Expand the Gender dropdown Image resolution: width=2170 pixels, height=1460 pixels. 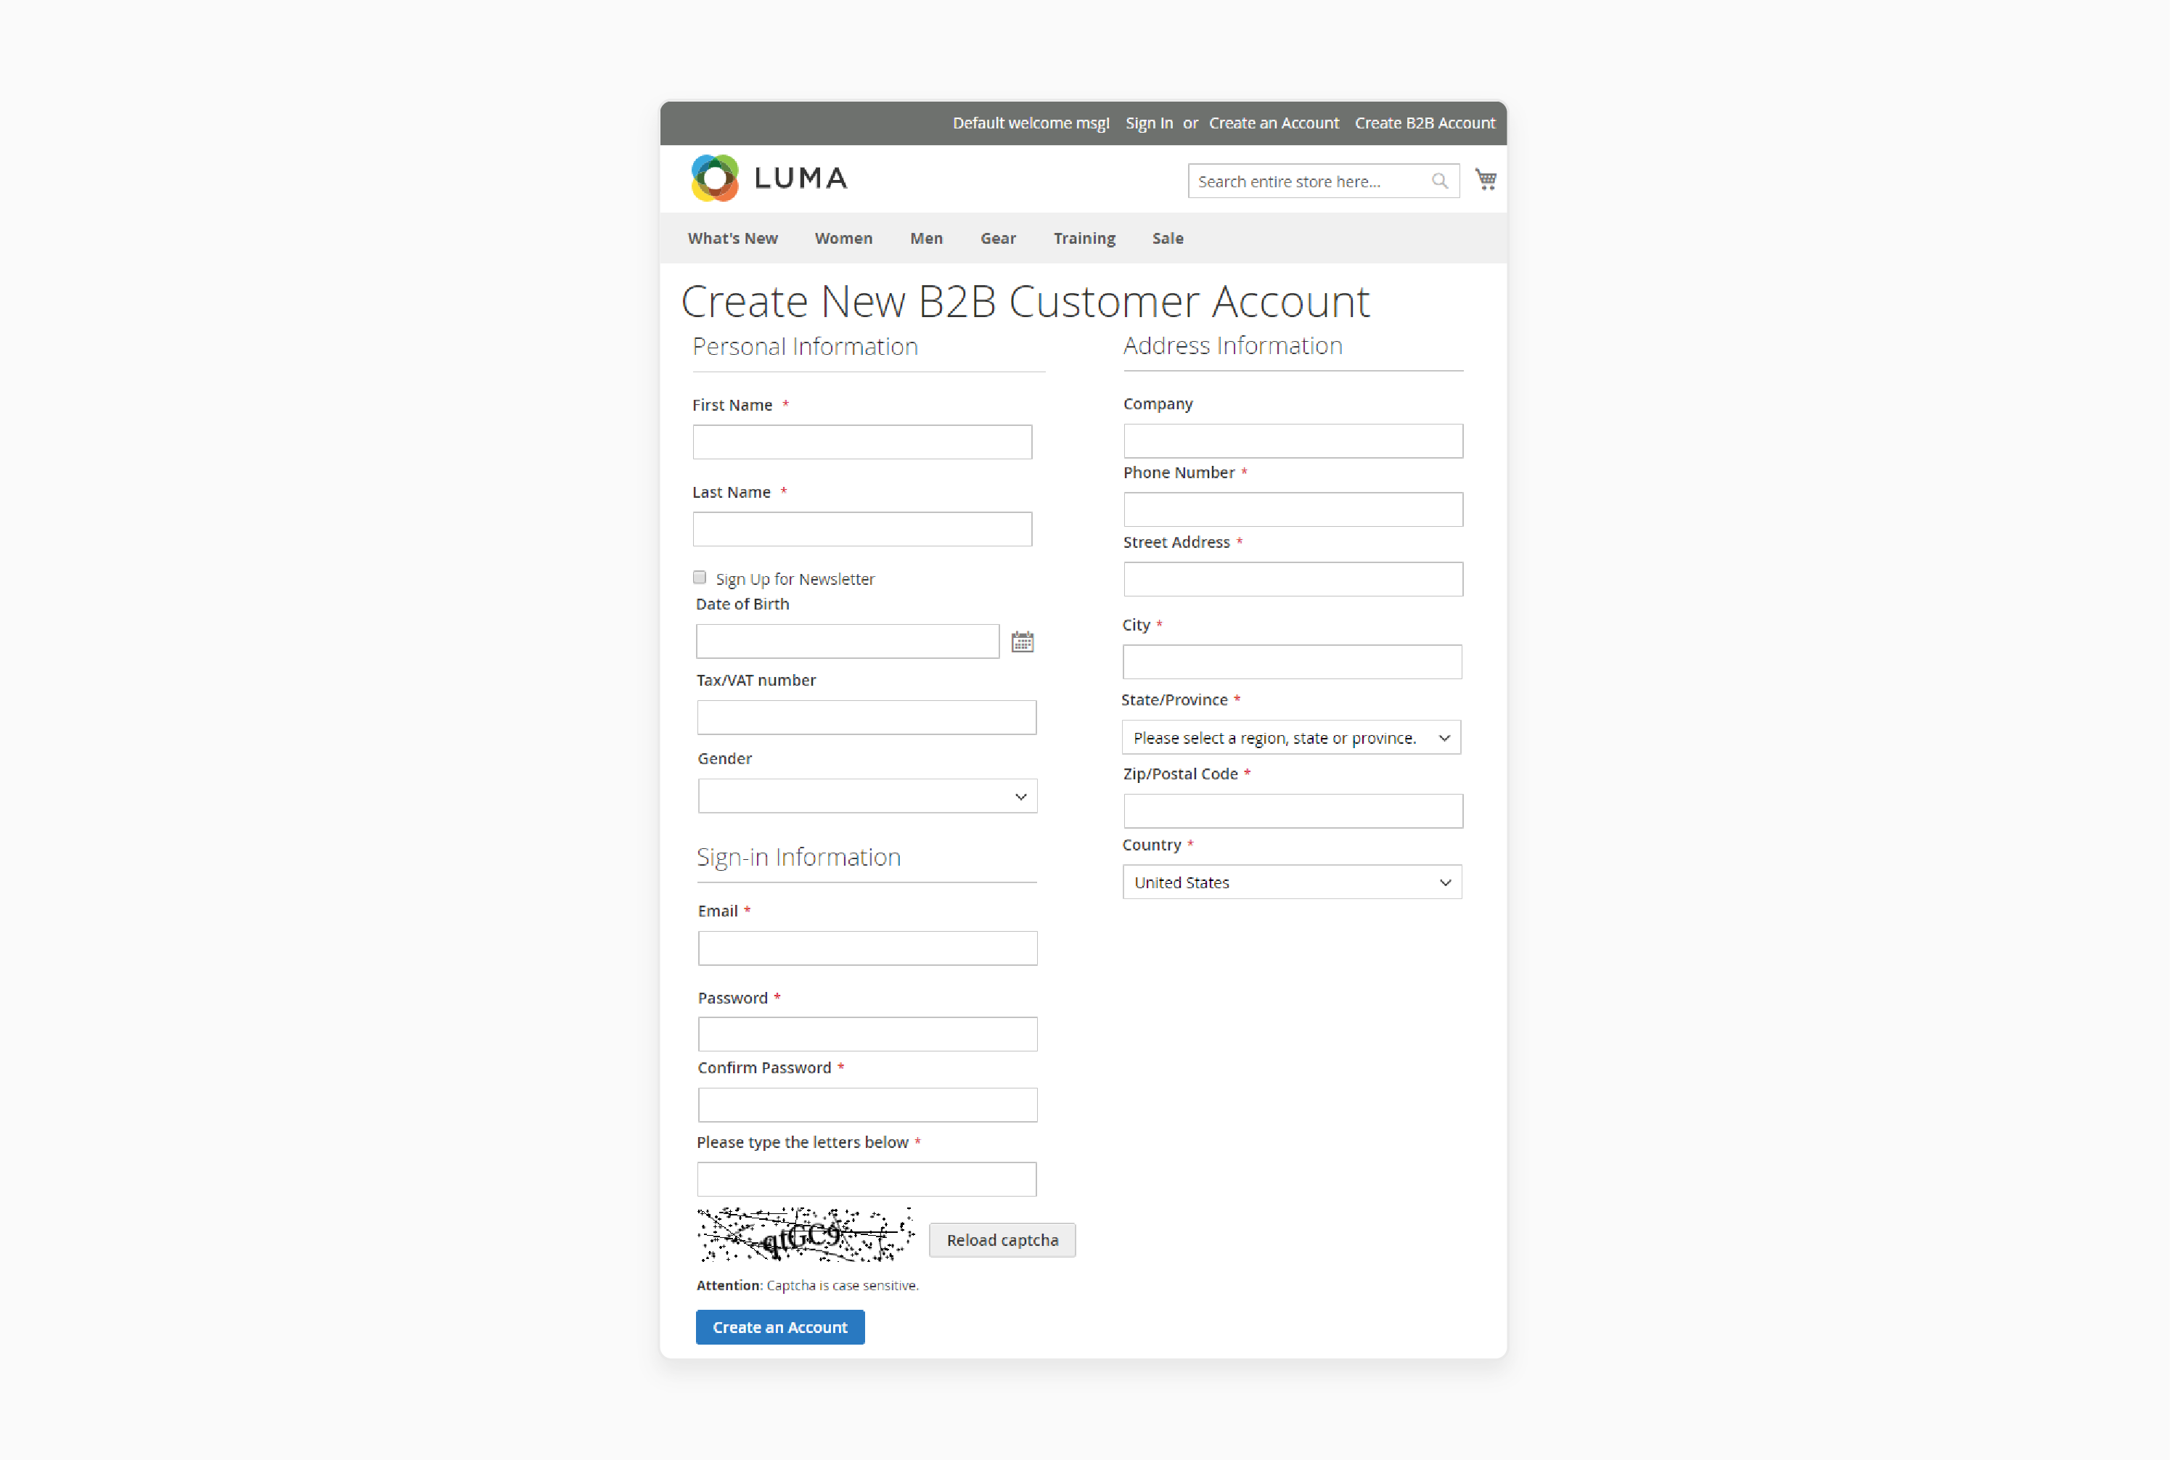867,796
